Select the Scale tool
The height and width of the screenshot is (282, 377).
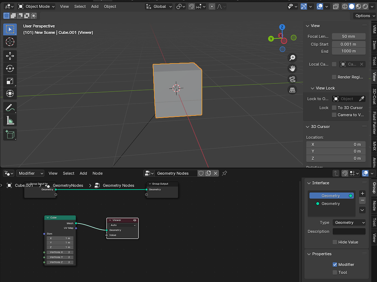coord(10,81)
